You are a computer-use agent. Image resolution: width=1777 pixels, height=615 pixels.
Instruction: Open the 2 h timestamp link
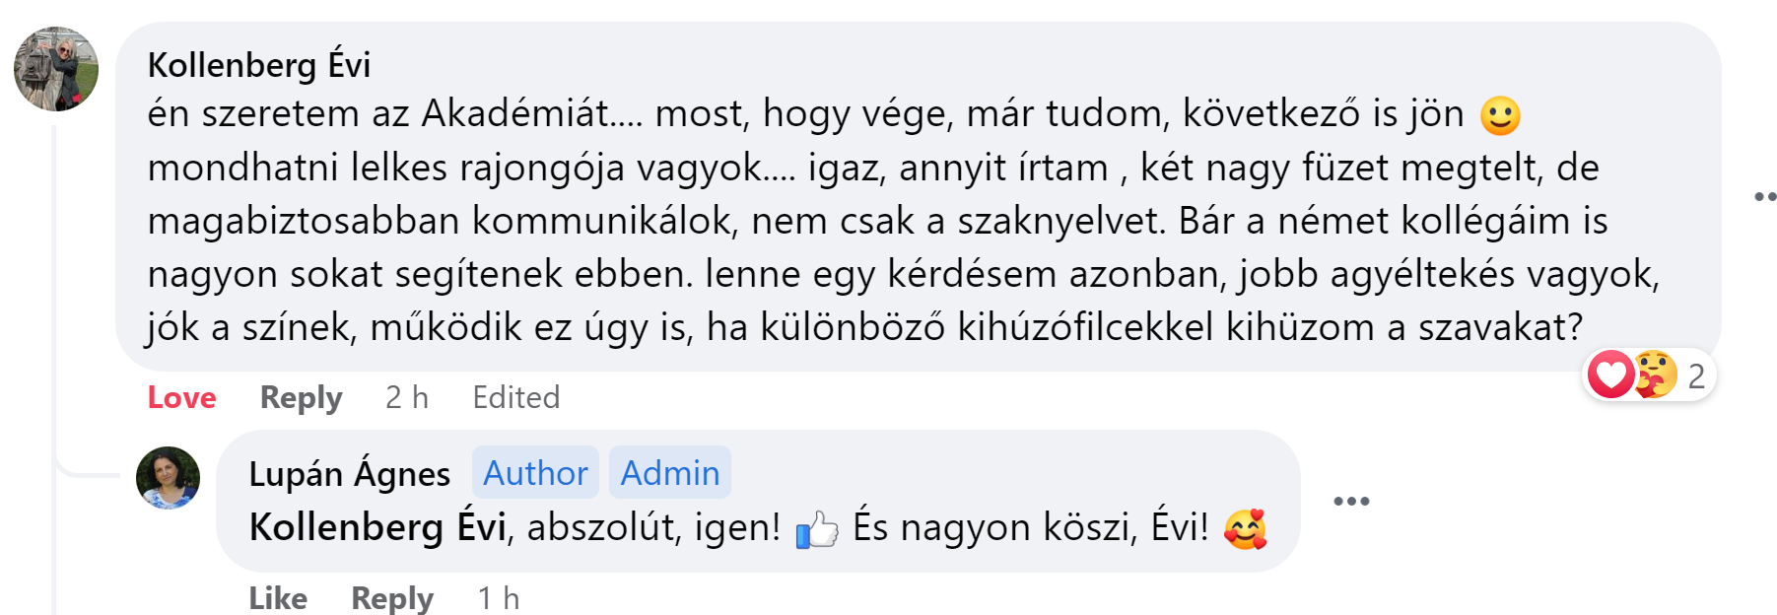coord(406,397)
